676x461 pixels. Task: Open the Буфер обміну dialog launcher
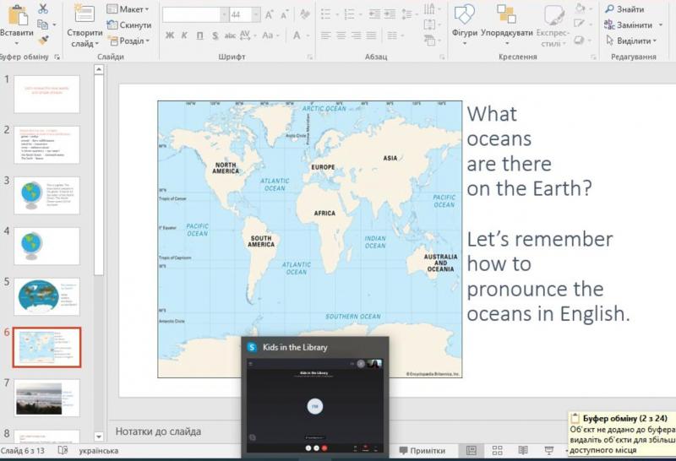tap(57, 57)
